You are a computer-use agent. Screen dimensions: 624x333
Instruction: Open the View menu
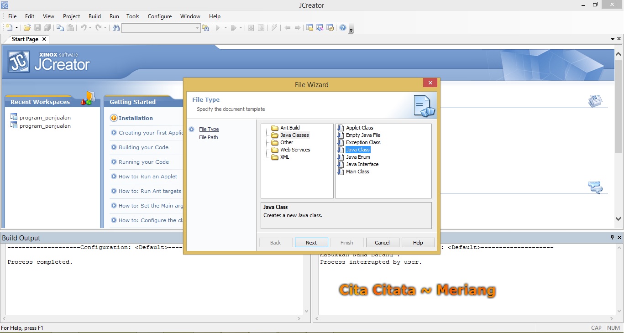click(48, 16)
